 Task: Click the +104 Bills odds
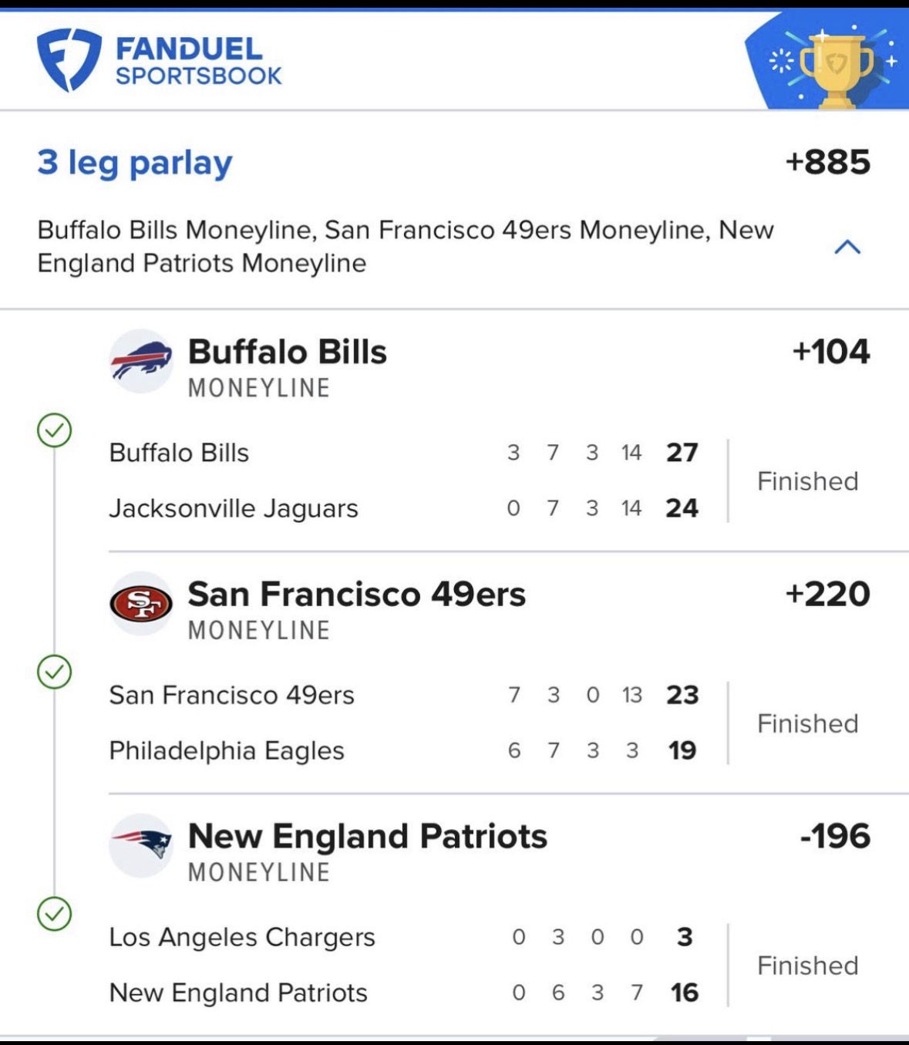[x=831, y=352]
